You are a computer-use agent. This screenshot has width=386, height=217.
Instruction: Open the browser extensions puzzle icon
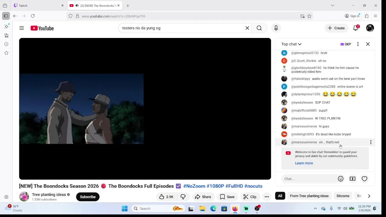[x=367, y=16]
